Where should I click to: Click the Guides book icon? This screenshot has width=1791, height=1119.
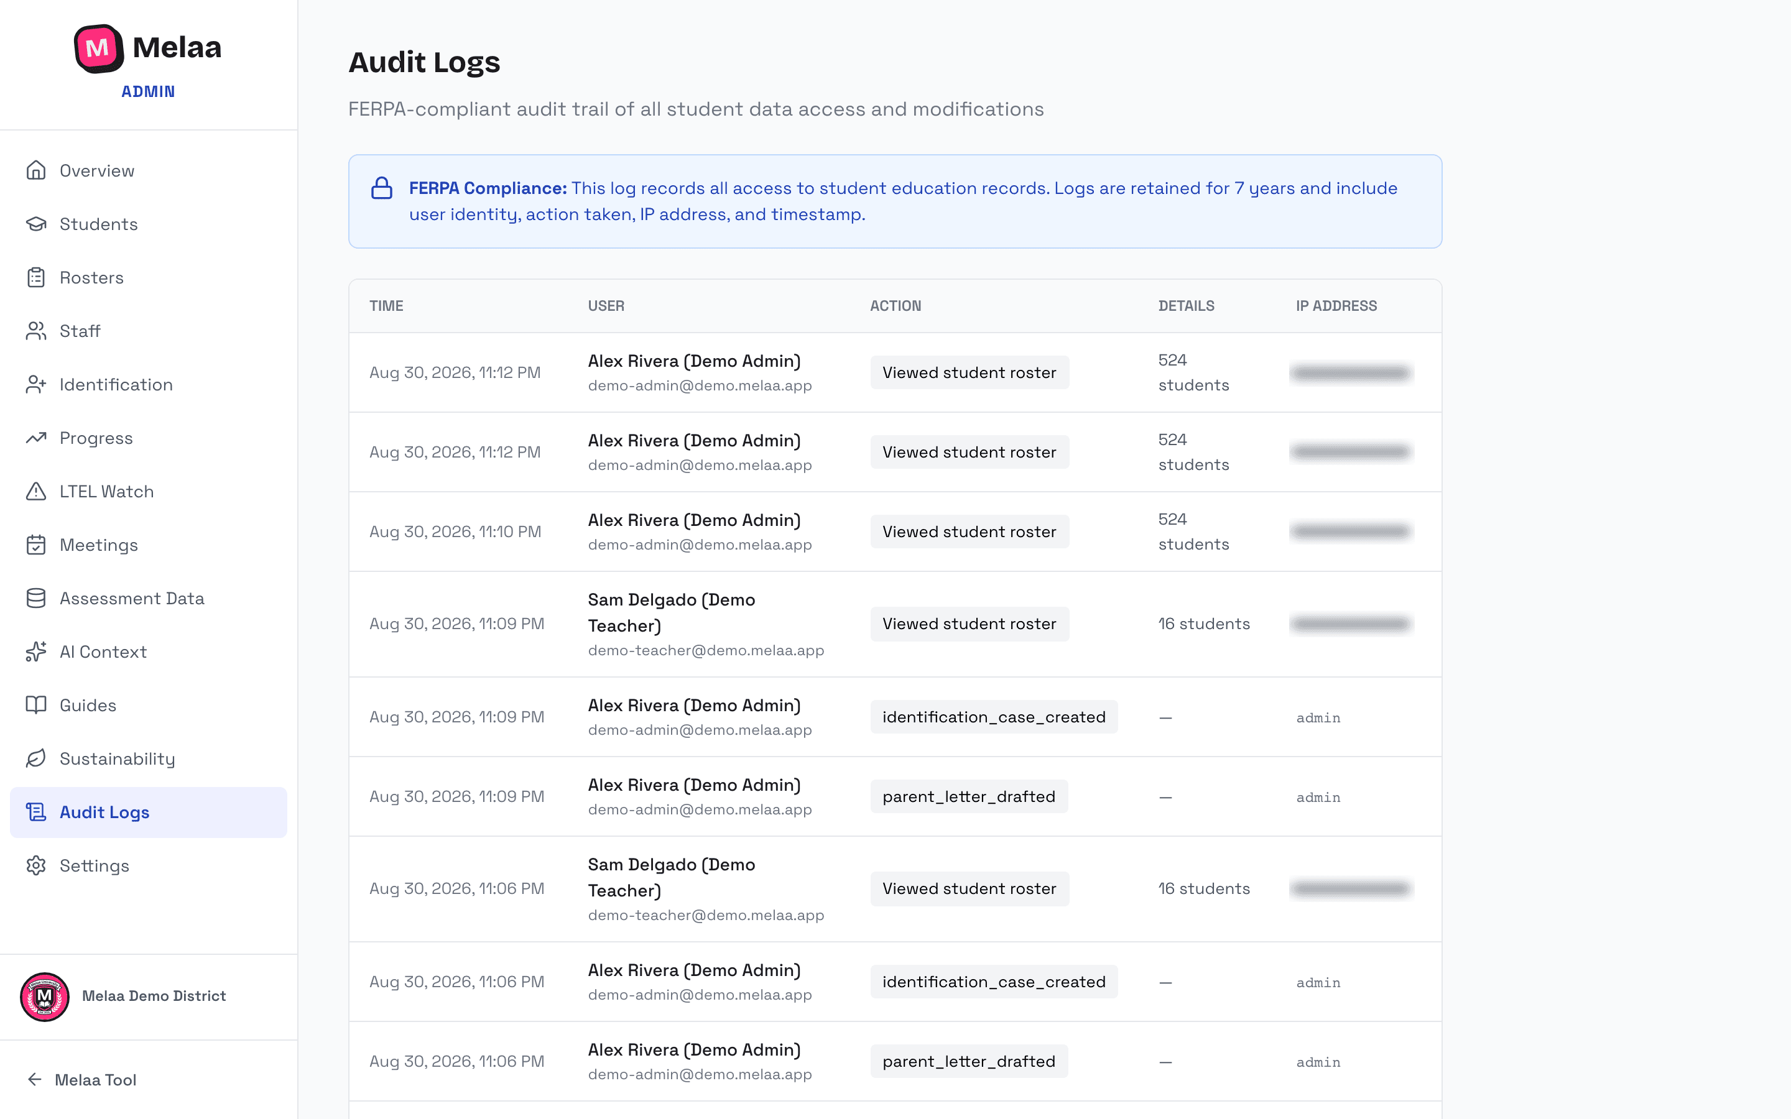35,704
